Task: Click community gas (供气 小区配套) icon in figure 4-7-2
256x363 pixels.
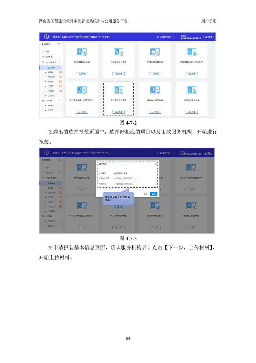Action: click(x=82, y=90)
